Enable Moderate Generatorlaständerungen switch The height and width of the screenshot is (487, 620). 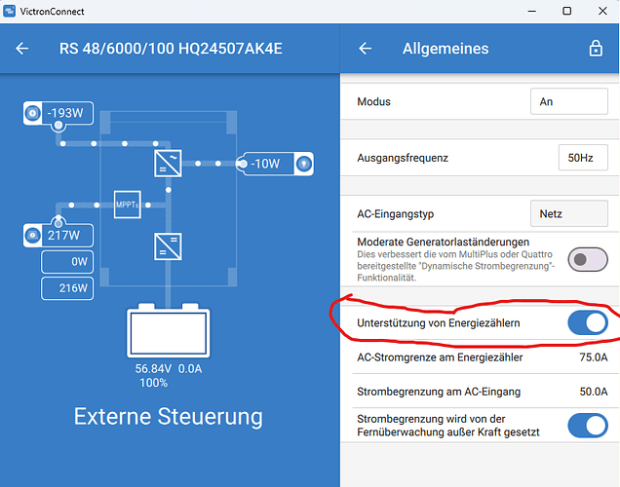(588, 259)
